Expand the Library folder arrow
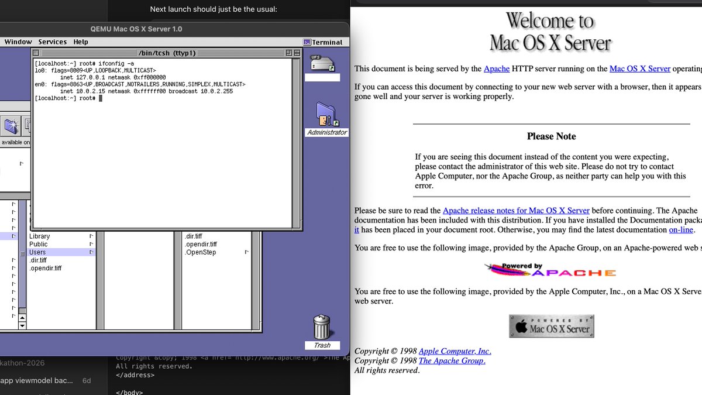This screenshot has height=395, width=702. [91, 236]
